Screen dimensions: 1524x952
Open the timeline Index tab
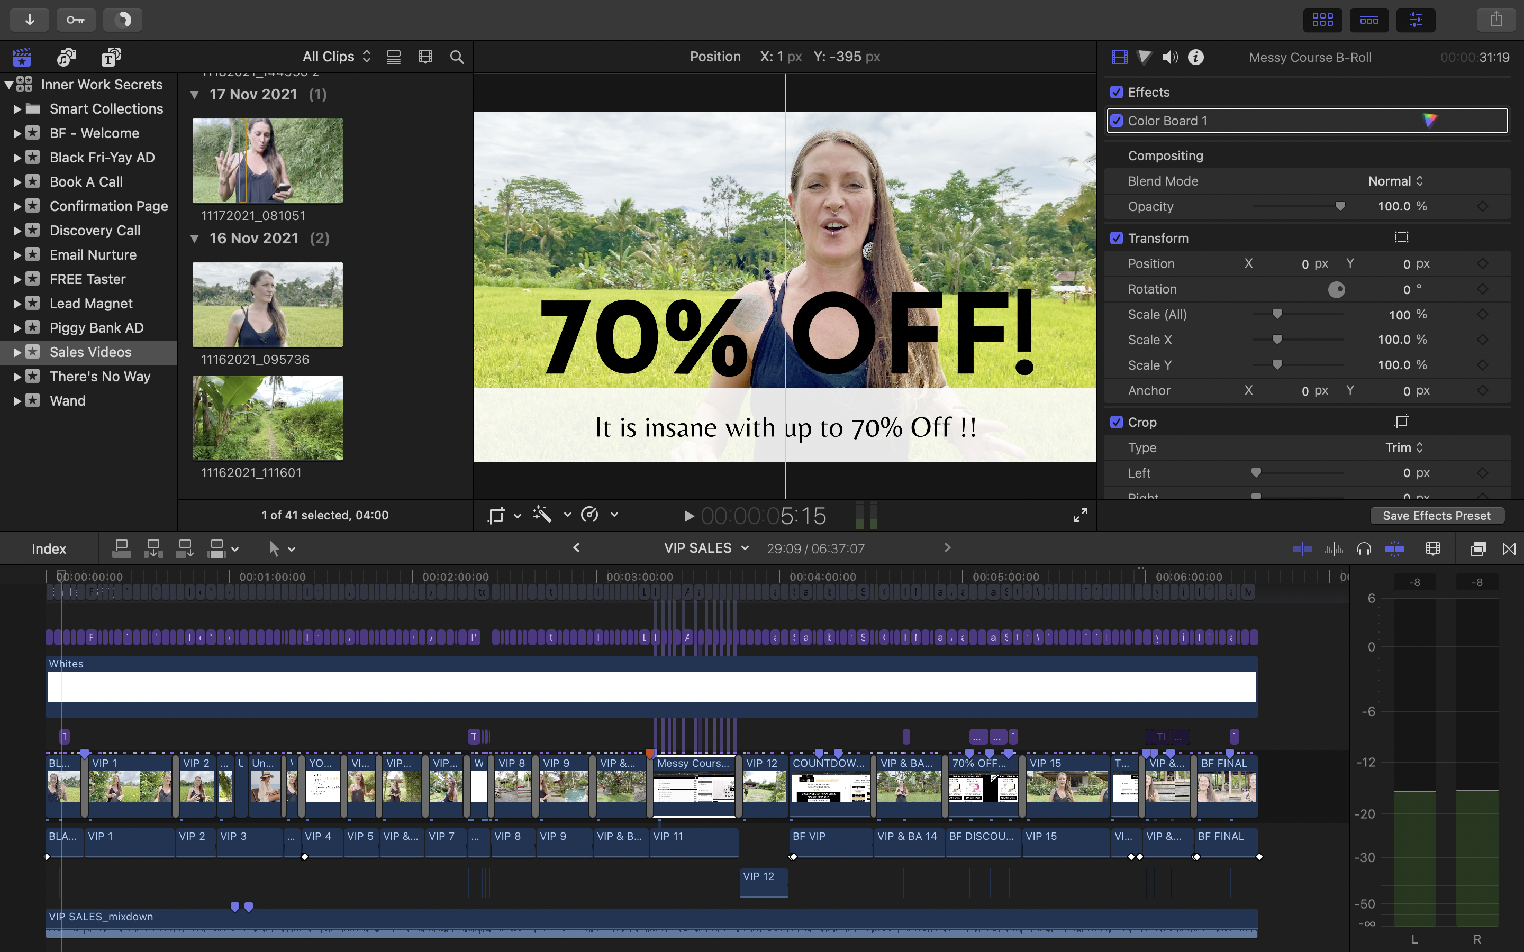point(49,549)
